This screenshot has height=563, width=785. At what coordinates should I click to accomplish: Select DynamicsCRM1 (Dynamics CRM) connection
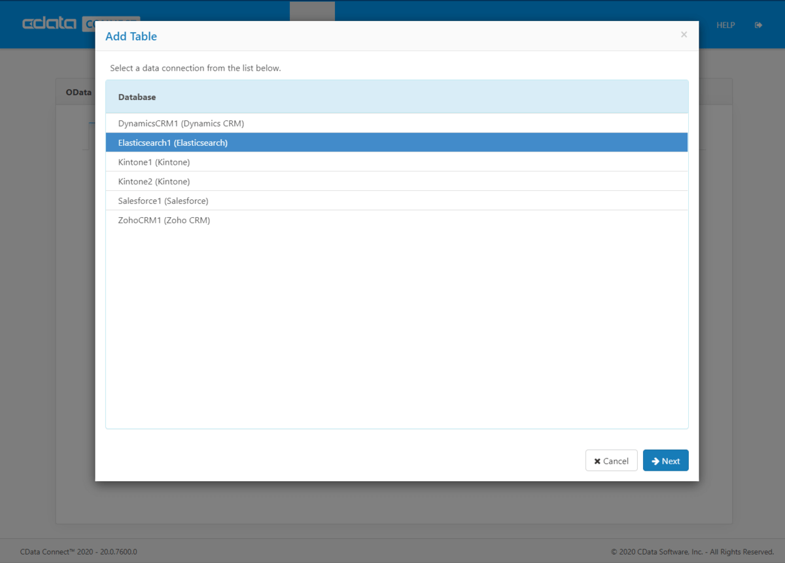pos(396,123)
